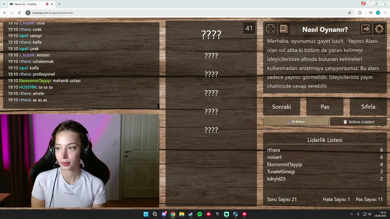The image size is (390, 219).
Task: Open the game settings gear icon
Action: click(x=379, y=29)
